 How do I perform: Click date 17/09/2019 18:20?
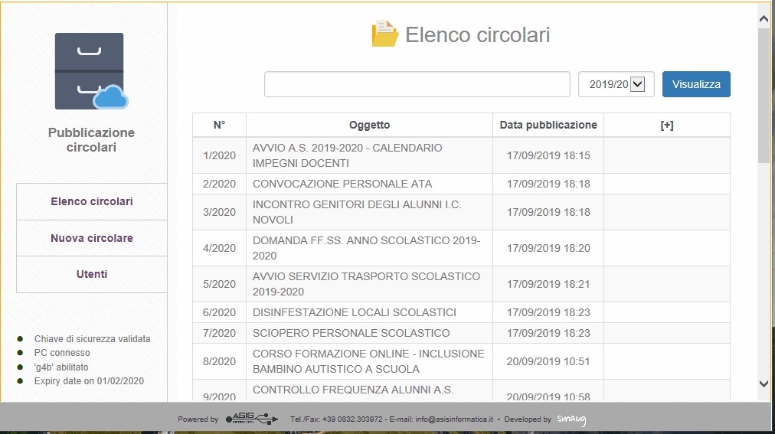click(548, 248)
